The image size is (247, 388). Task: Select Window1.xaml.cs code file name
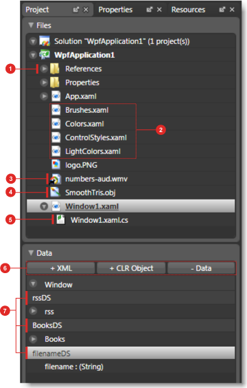pos(99,220)
